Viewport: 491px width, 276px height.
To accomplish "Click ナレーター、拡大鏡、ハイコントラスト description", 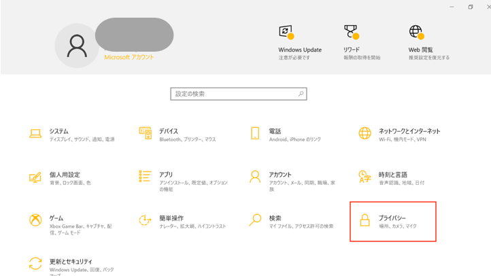I will click(192, 226).
